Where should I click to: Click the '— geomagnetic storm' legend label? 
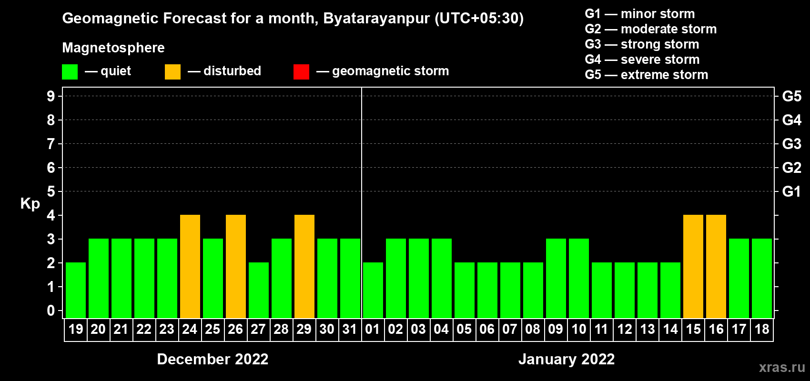pos(383,71)
